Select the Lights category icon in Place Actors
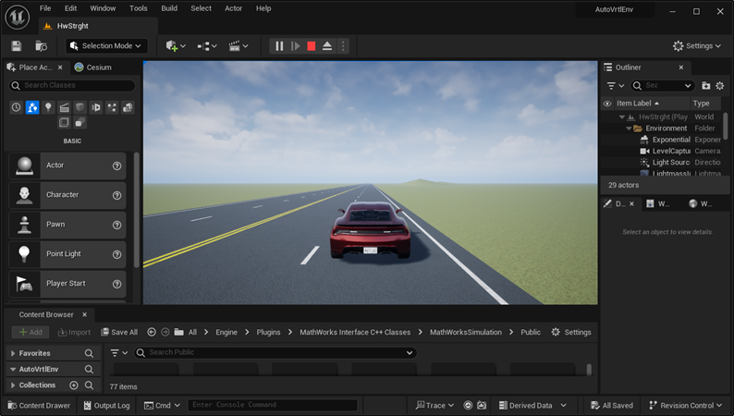The image size is (734, 416). (x=48, y=108)
